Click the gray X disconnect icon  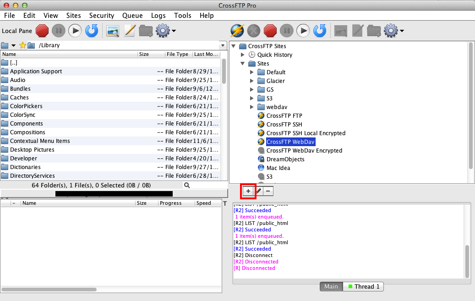254,31
